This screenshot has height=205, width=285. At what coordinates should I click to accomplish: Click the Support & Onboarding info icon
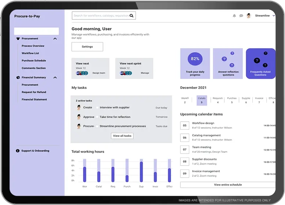[18, 151]
